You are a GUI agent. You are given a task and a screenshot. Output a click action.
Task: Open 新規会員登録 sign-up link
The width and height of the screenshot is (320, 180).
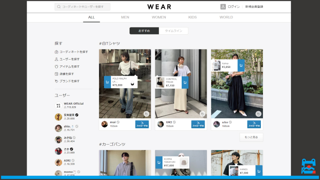point(254,7)
